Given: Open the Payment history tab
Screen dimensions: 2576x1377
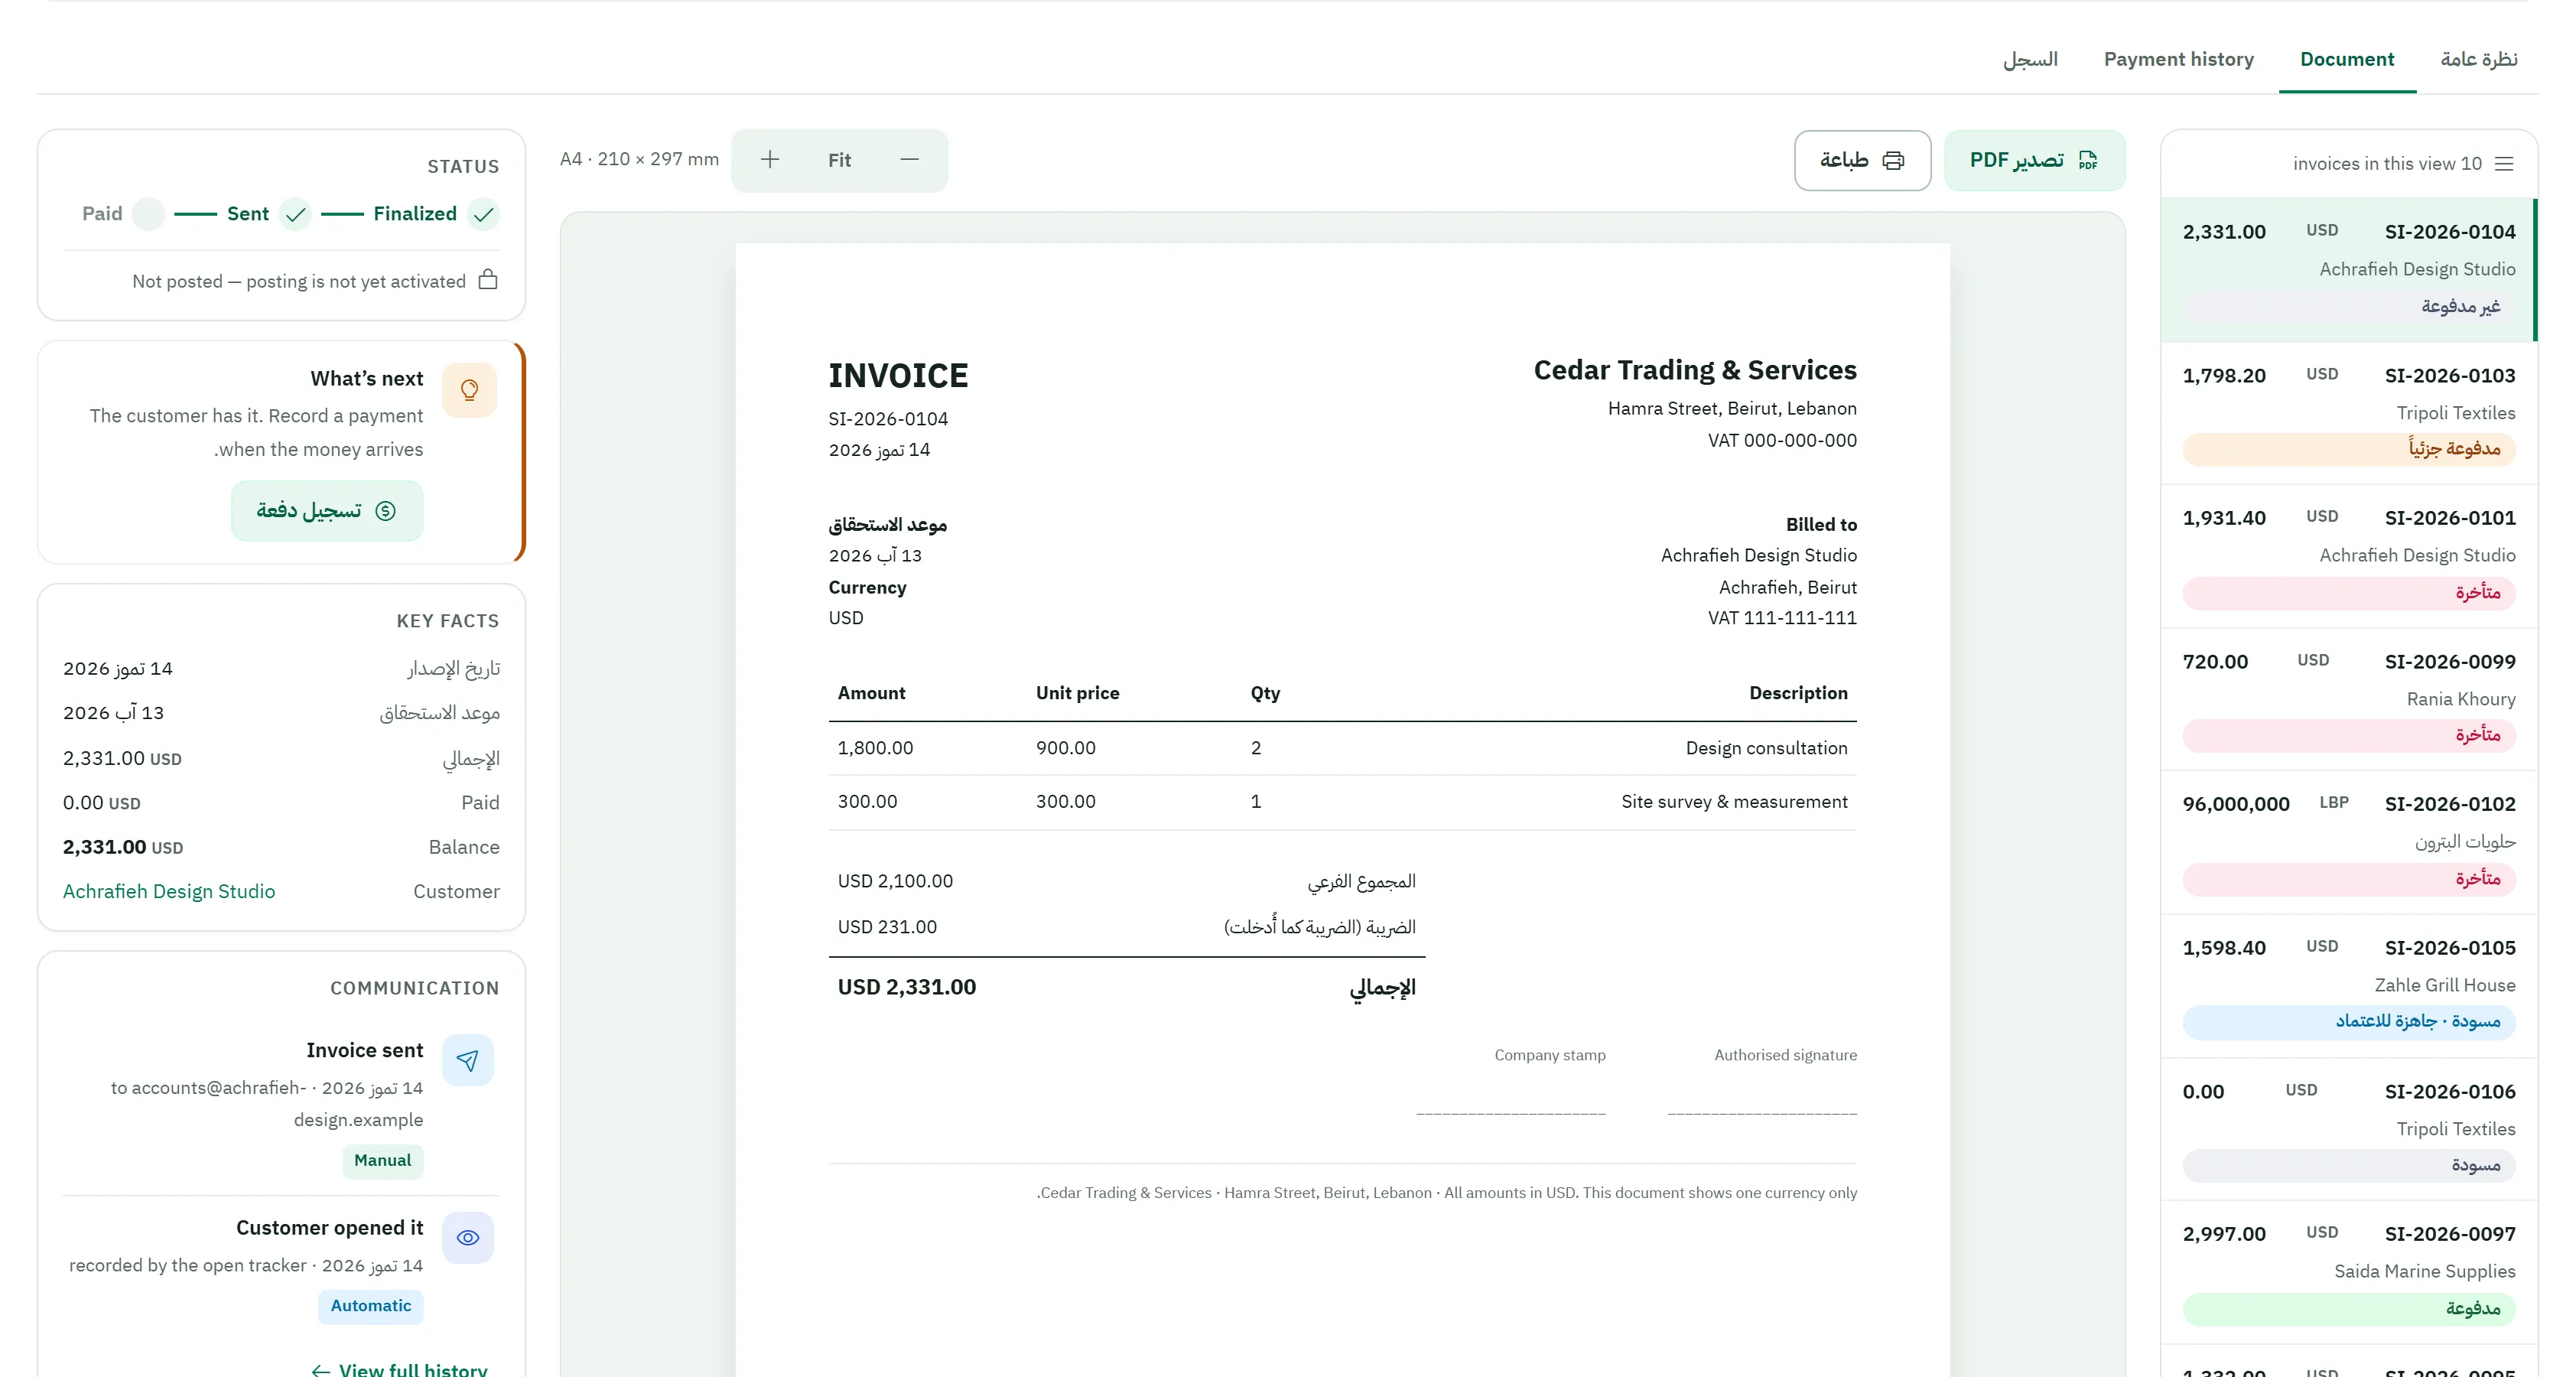Looking at the screenshot, I should 2178,59.
